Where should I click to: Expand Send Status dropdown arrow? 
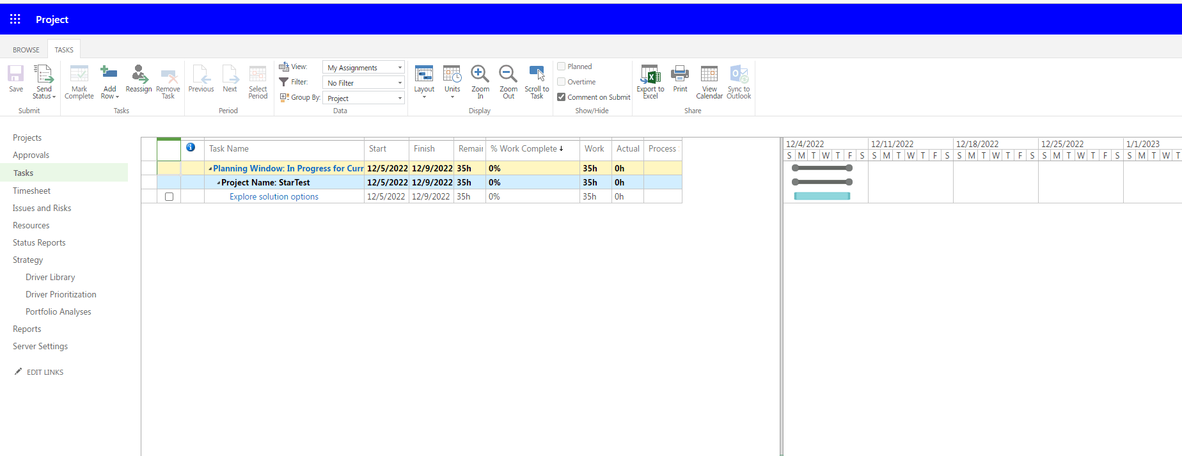tap(54, 97)
